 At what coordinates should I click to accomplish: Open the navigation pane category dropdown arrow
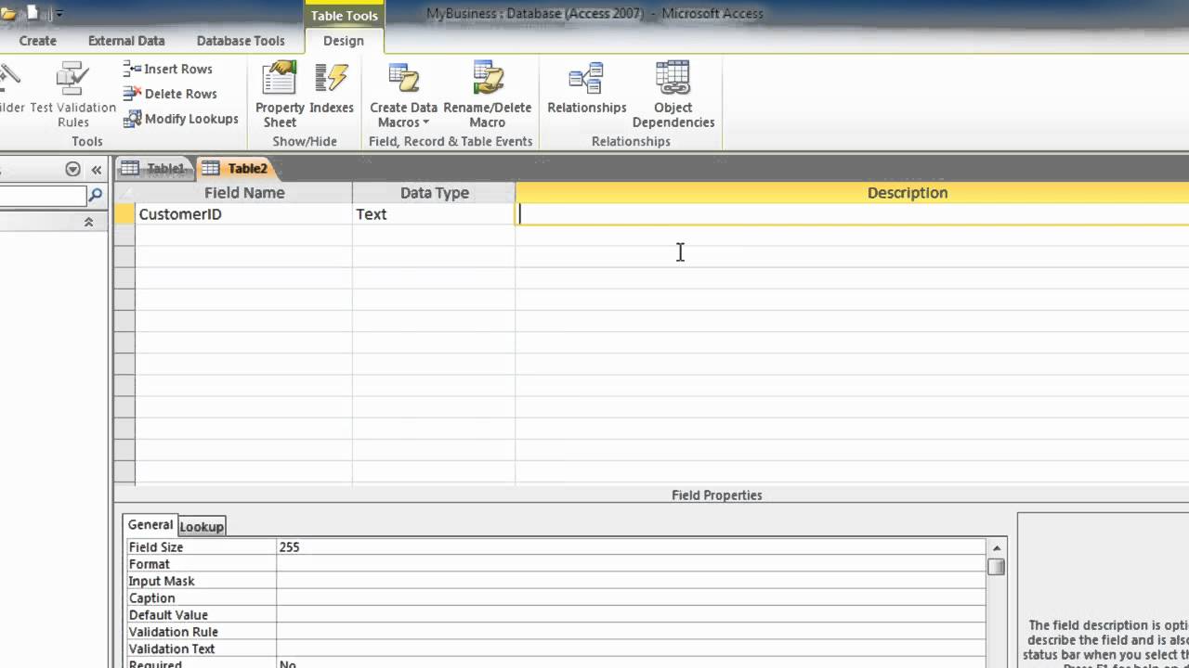(x=72, y=170)
